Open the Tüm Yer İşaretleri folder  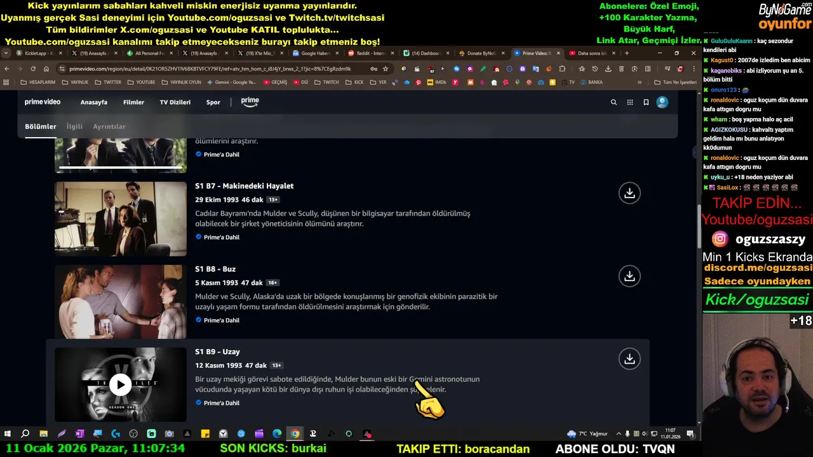pyautogui.click(x=676, y=82)
